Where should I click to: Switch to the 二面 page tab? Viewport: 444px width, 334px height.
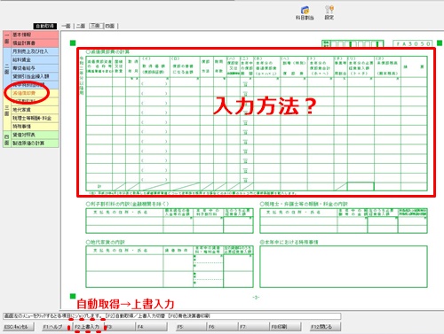tap(81, 26)
